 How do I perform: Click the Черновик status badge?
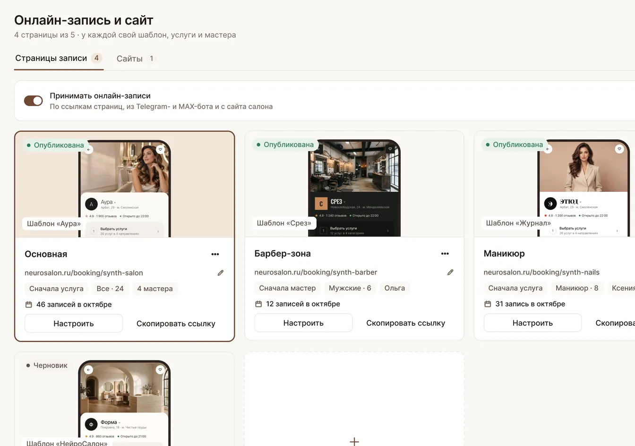pos(46,366)
